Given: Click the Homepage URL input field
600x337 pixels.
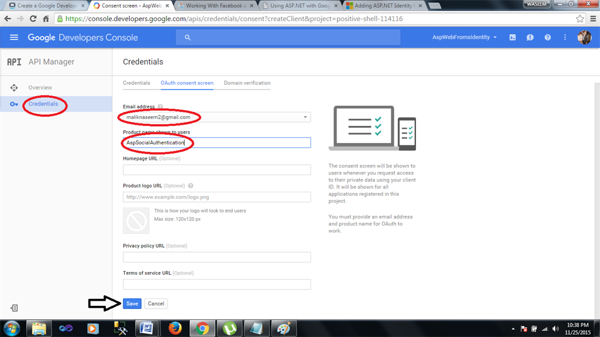Looking at the screenshot, I should [217, 169].
